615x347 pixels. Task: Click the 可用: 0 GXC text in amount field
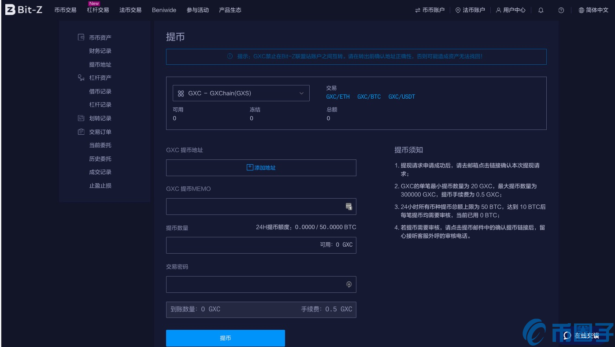(x=337, y=244)
